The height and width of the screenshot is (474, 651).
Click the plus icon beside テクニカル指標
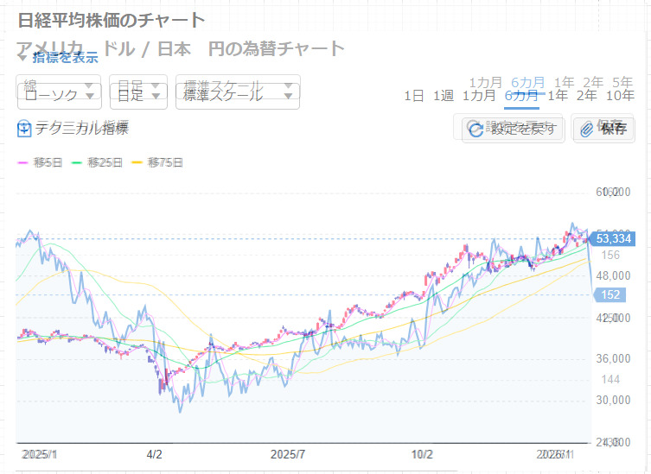(24, 130)
